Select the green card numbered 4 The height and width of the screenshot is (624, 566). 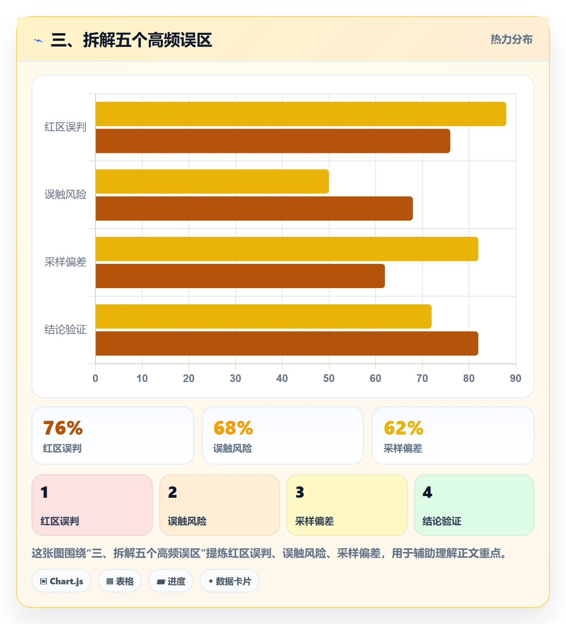474,505
